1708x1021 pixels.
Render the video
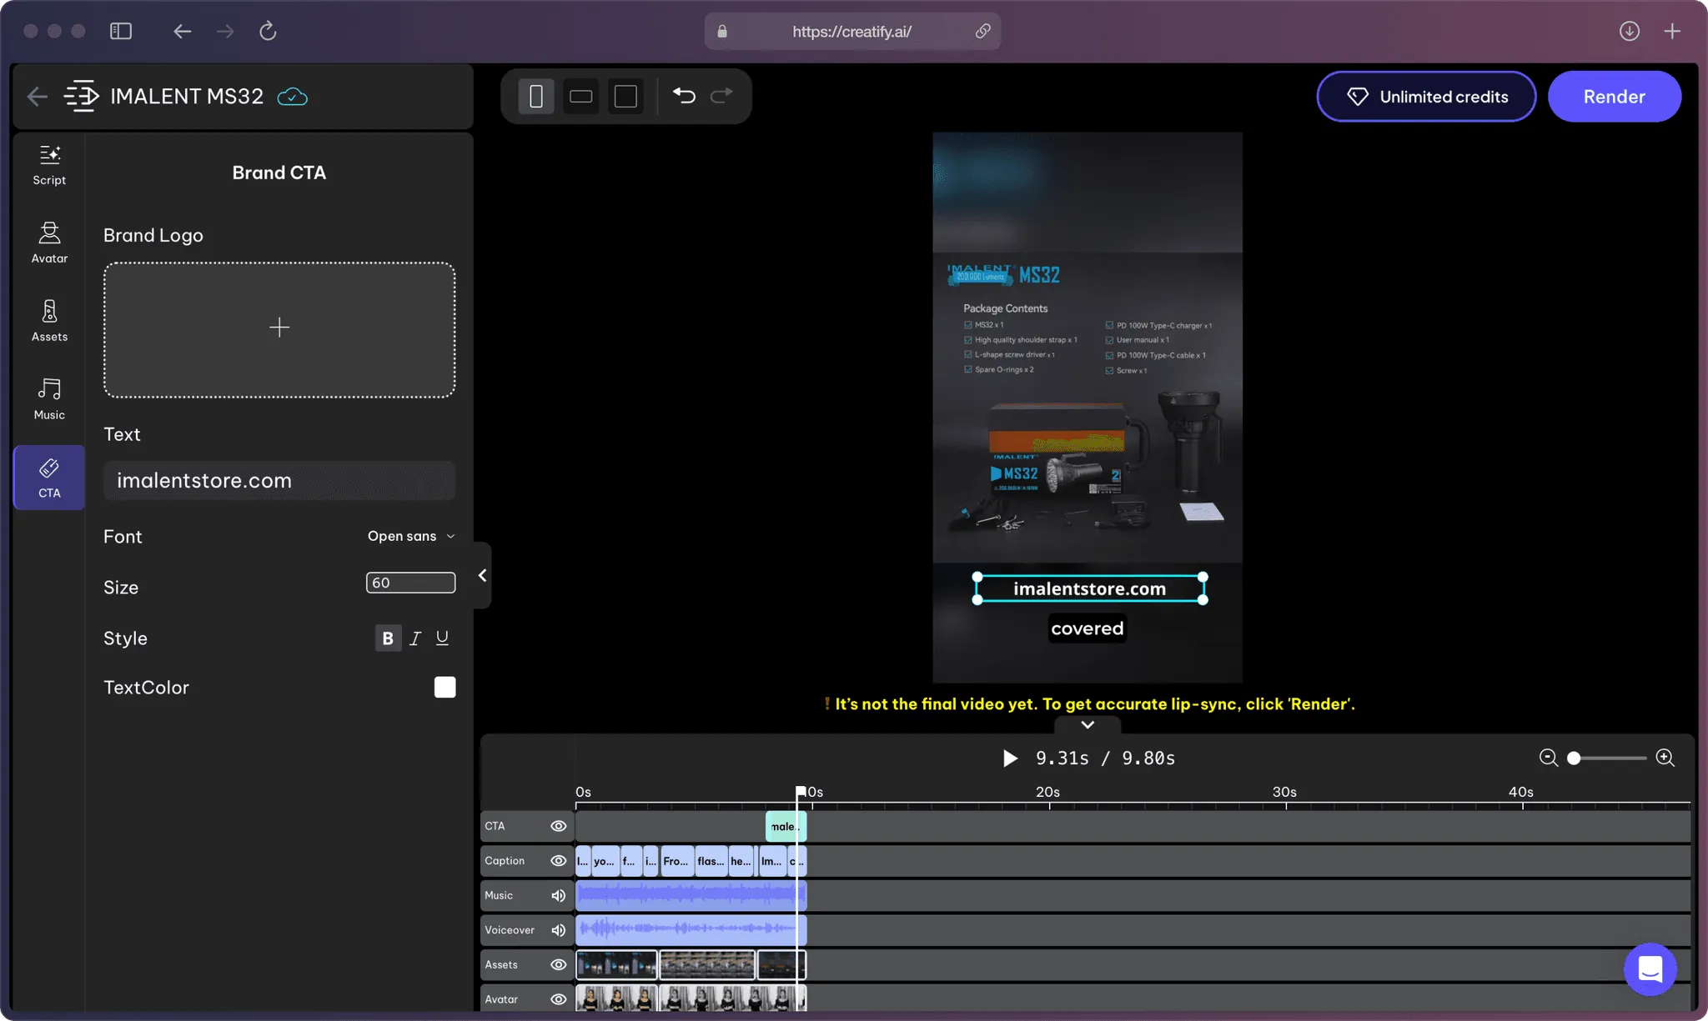click(1614, 97)
